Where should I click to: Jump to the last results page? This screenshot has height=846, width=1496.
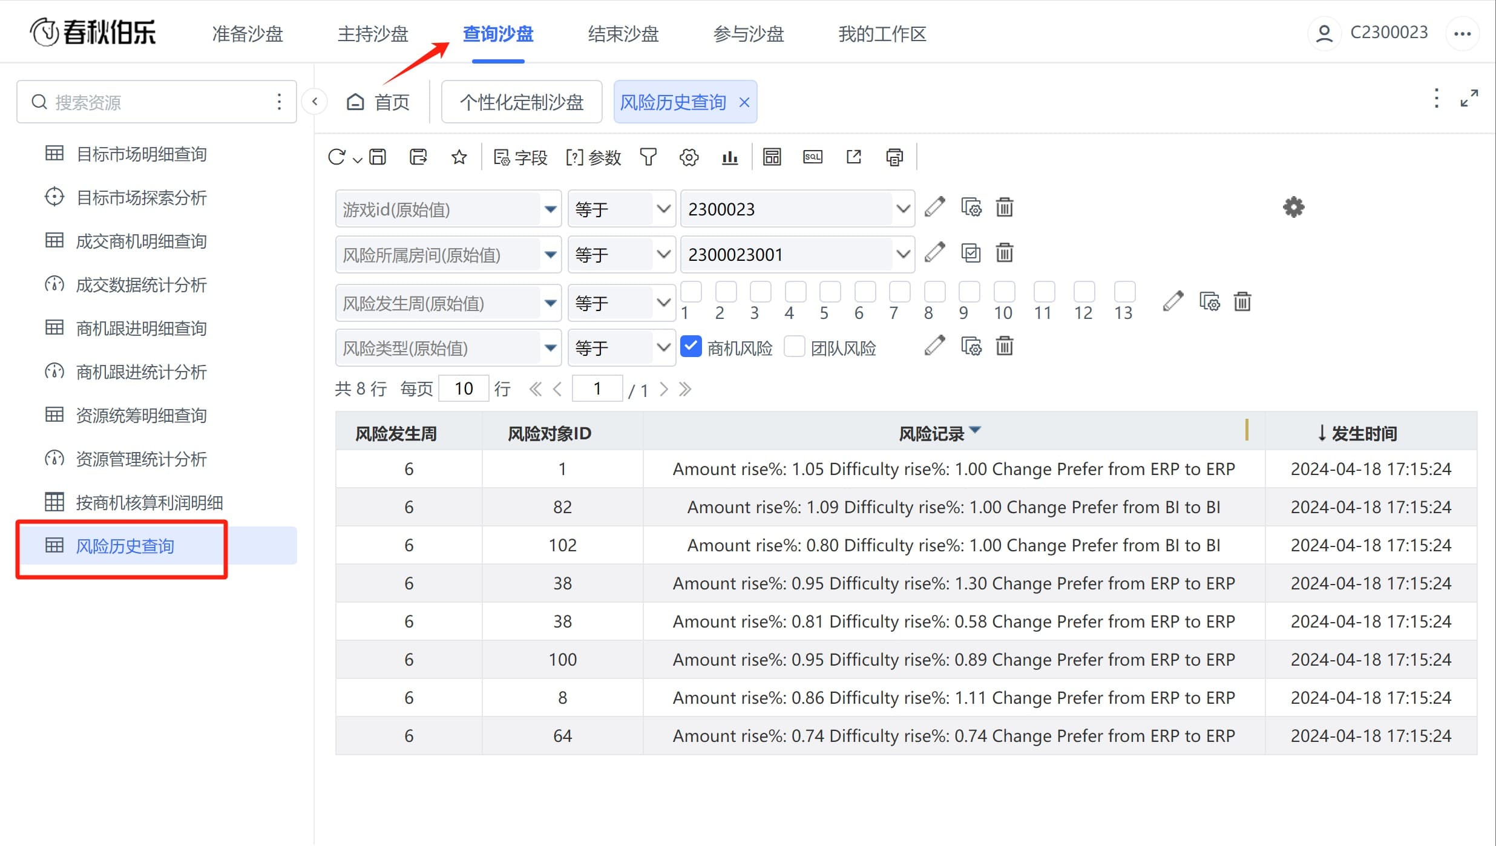[685, 389]
